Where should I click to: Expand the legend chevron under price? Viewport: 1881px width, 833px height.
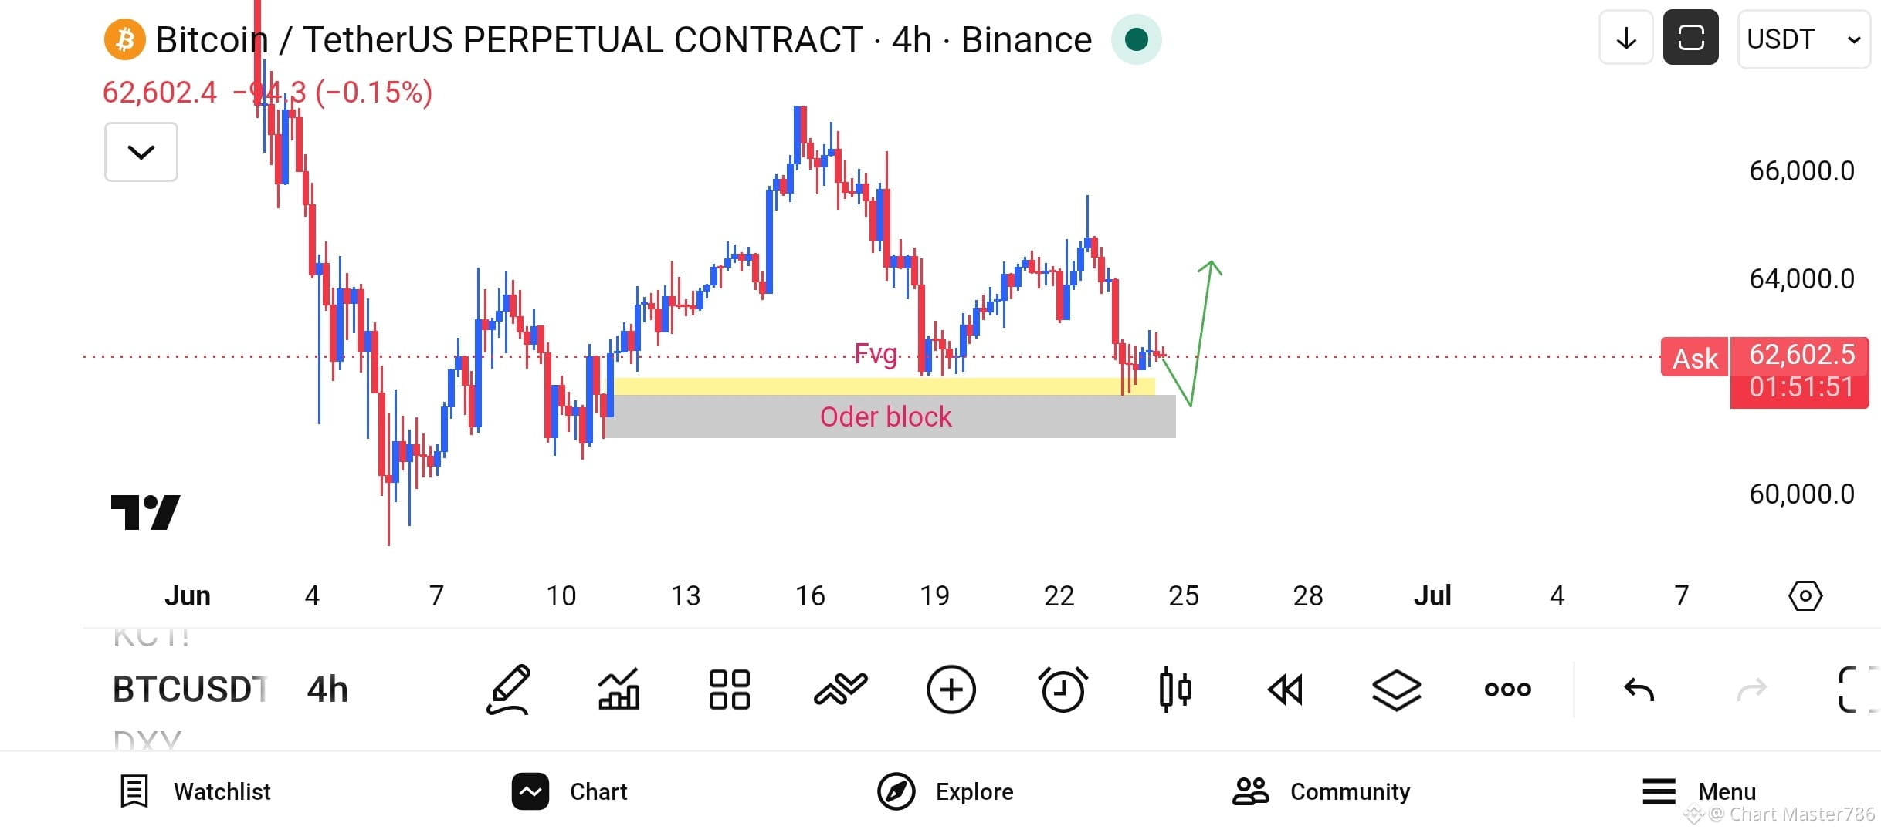tap(141, 152)
